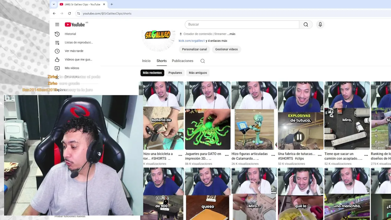Search within channel using magnifier icon
This screenshot has height=220, width=391.
pyautogui.click(x=203, y=61)
